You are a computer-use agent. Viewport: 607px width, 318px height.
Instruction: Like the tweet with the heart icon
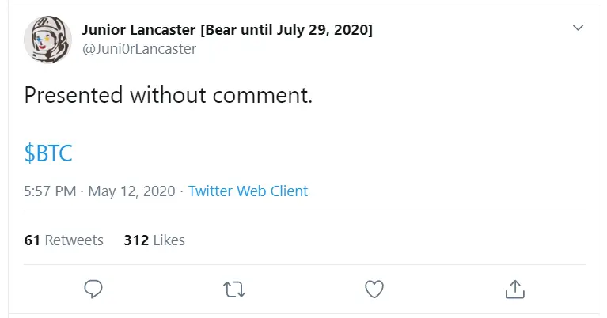pyautogui.click(x=374, y=289)
